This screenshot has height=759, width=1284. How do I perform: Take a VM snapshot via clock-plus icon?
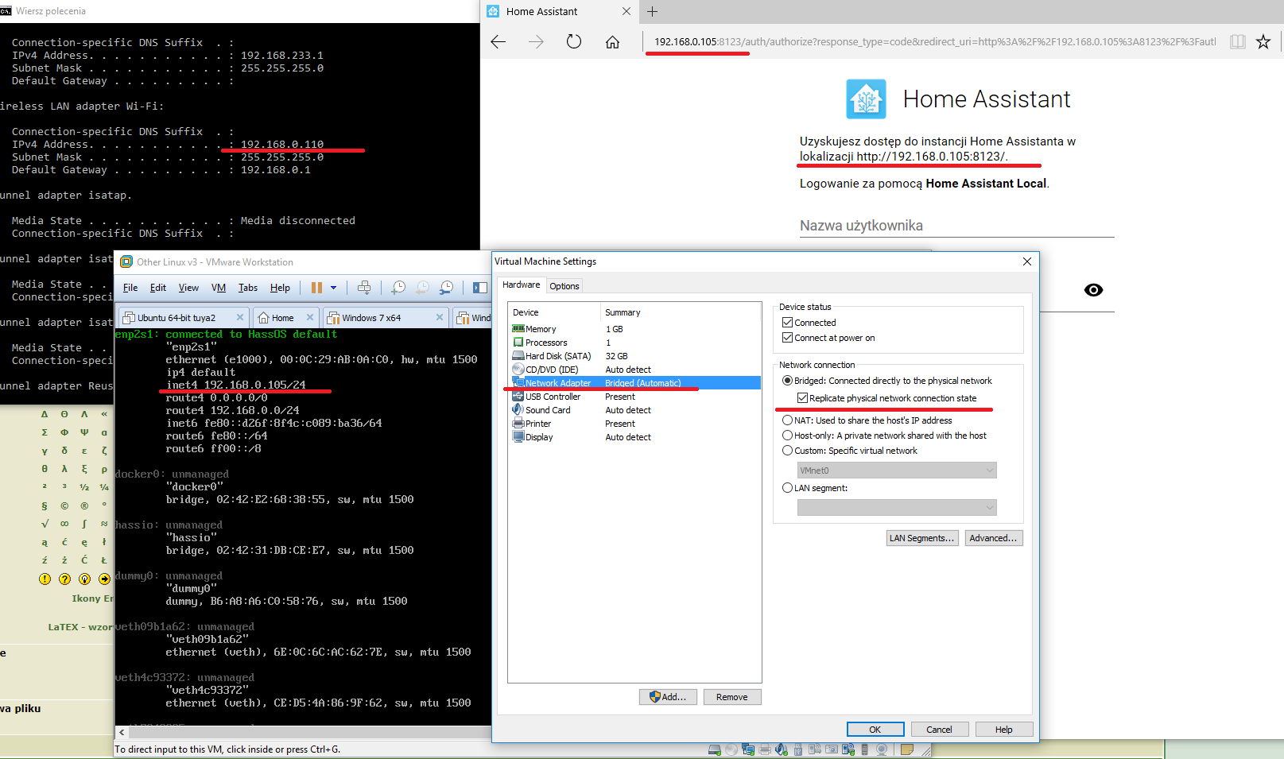398,288
